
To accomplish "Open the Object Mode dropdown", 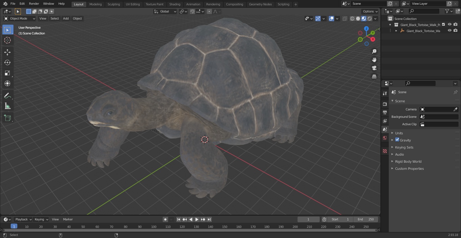I will (19, 19).
